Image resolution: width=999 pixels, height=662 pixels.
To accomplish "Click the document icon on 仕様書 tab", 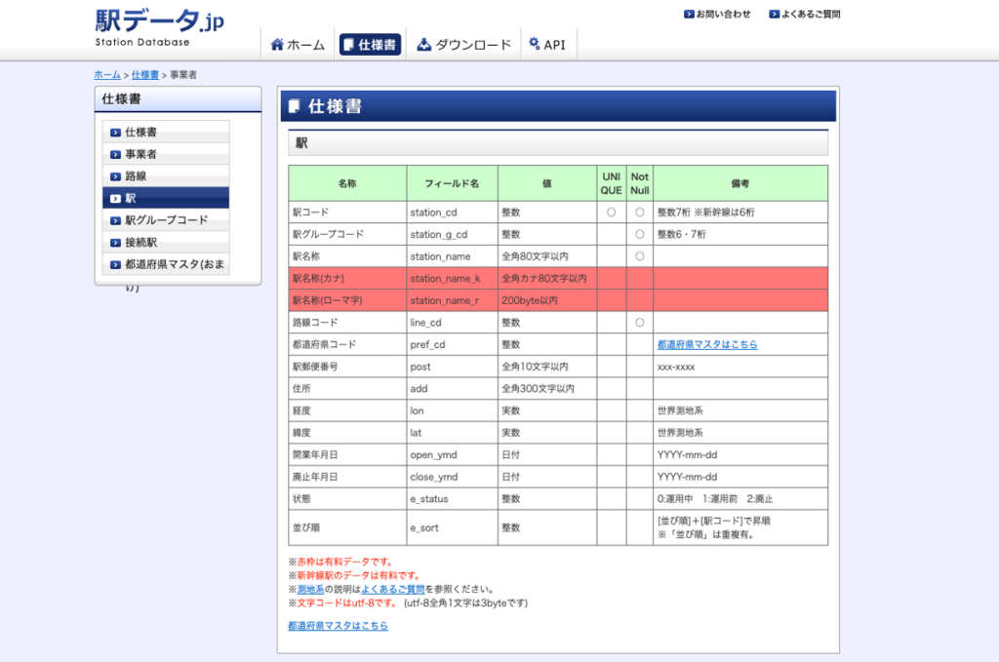I will [x=348, y=45].
